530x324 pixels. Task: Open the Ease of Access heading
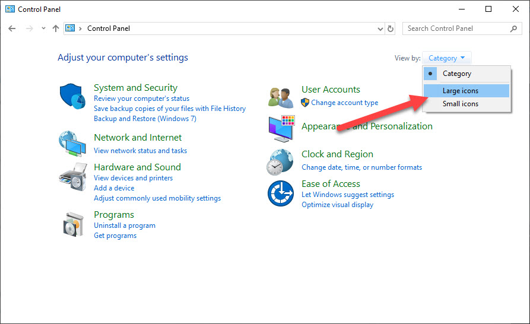(331, 184)
